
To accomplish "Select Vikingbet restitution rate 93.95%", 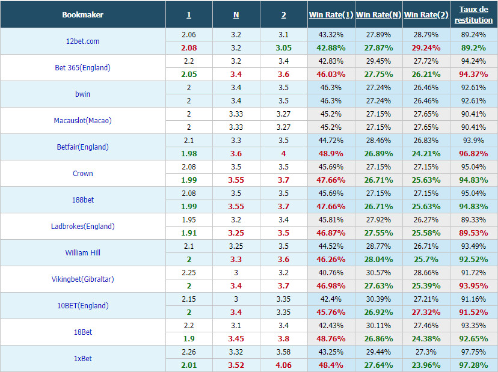I will pos(473,285).
